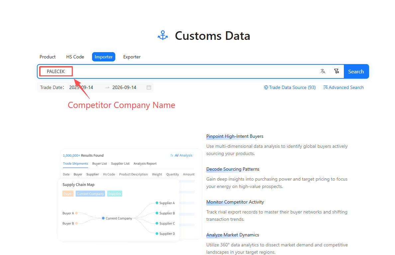Select the Importer tab
Screen dimensions: 395x255
(x=104, y=57)
